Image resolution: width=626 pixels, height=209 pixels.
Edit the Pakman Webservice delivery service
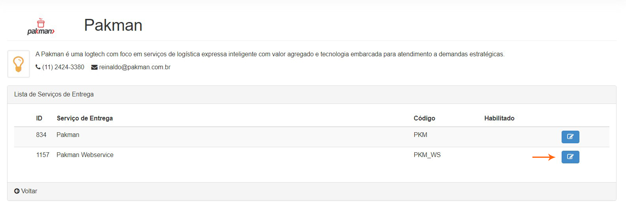tap(570, 157)
